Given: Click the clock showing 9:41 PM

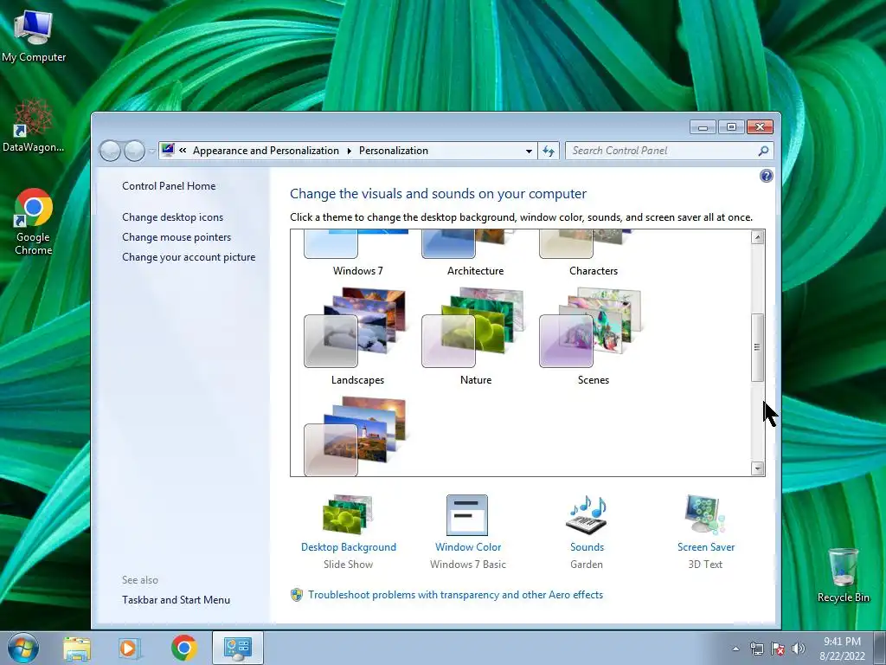Looking at the screenshot, I should tap(842, 642).
